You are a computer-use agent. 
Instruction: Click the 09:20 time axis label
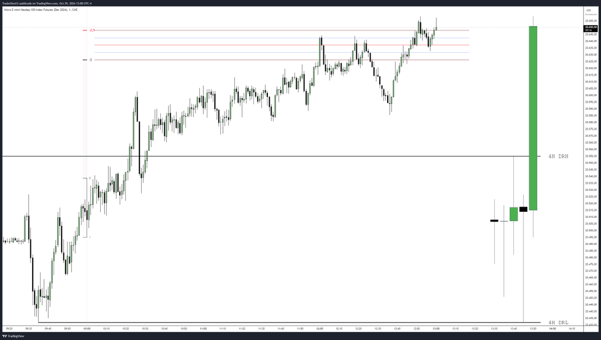click(x=9, y=329)
